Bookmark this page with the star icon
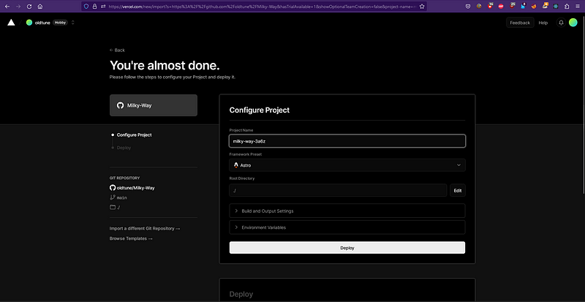585x302 pixels. [x=422, y=7]
